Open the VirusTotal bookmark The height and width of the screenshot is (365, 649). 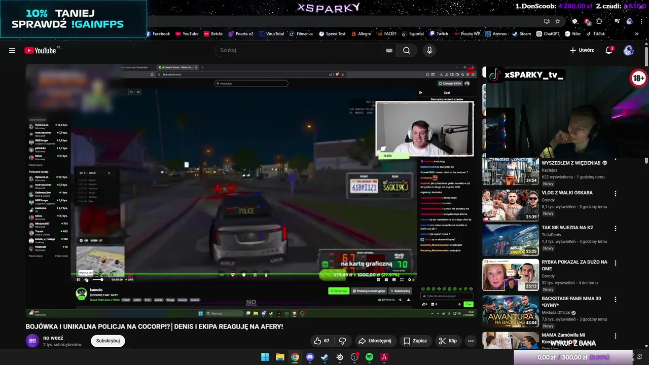pyautogui.click(x=271, y=34)
